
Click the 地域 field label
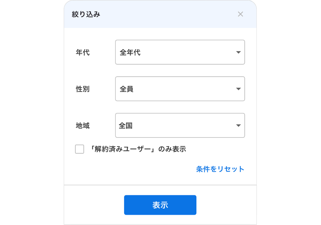click(83, 126)
